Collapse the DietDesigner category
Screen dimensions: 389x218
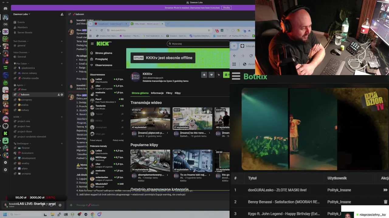pyautogui.click(x=22, y=144)
